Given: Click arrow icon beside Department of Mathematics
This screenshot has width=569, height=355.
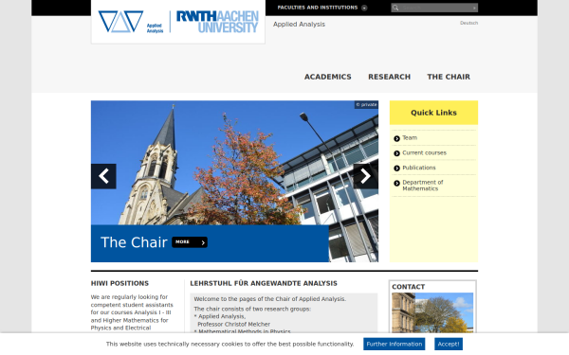Looking at the screenshot, I should (x=396, y=184).
